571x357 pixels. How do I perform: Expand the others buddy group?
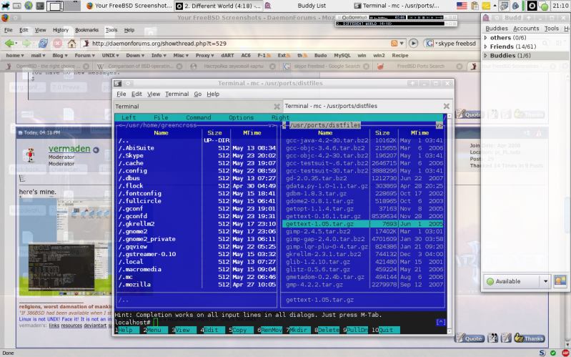487,37
